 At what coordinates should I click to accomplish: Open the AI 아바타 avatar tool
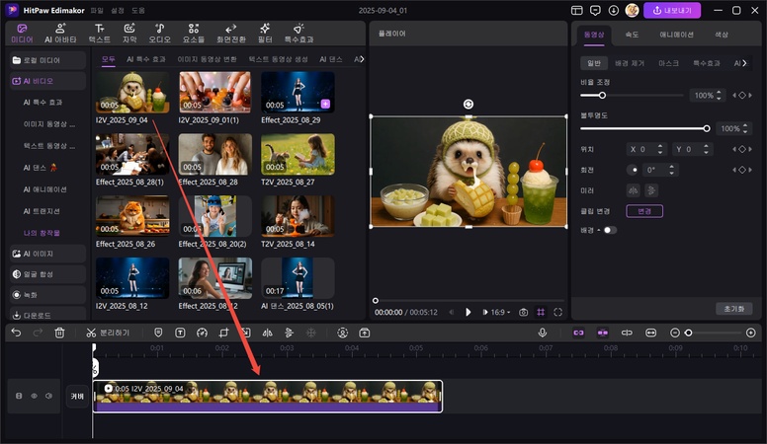tap(60, 34)
